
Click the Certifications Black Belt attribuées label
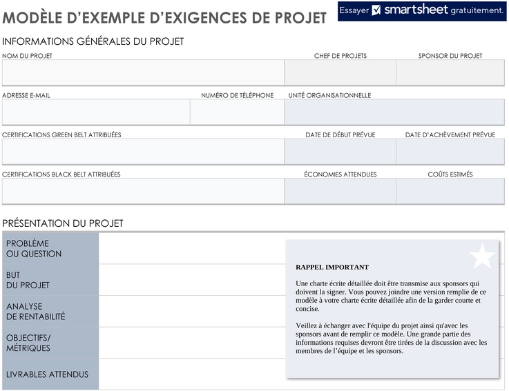point(61,174)
